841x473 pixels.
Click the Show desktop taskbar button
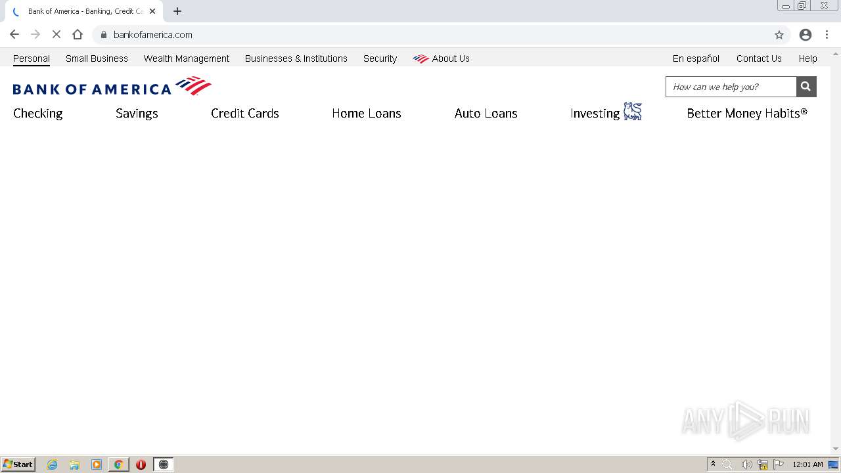pyautogui.click(x=833, y=464)
